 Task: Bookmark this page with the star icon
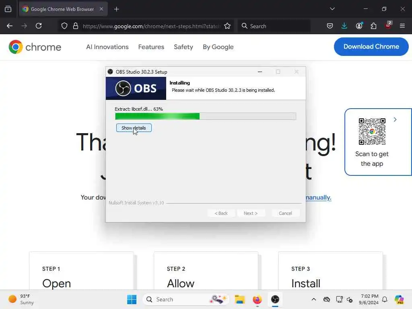click(x=227, y=26)
